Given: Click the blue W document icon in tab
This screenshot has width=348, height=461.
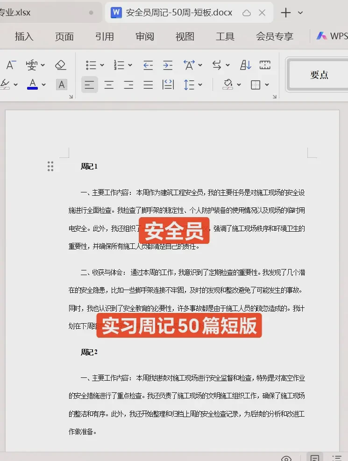Looking at the screenshot, I should tap(116, 12).
